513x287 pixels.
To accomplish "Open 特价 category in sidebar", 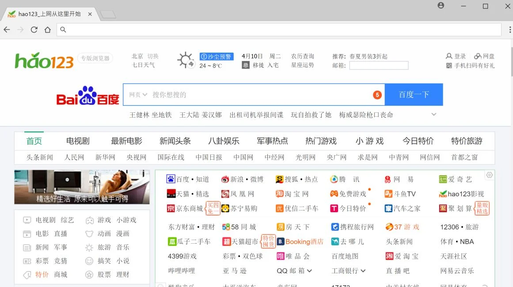I will 42,275.
